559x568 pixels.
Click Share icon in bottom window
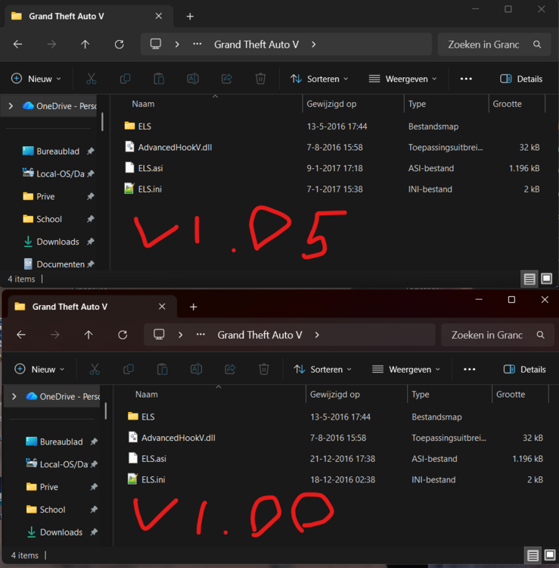click(x=230, y=369)
